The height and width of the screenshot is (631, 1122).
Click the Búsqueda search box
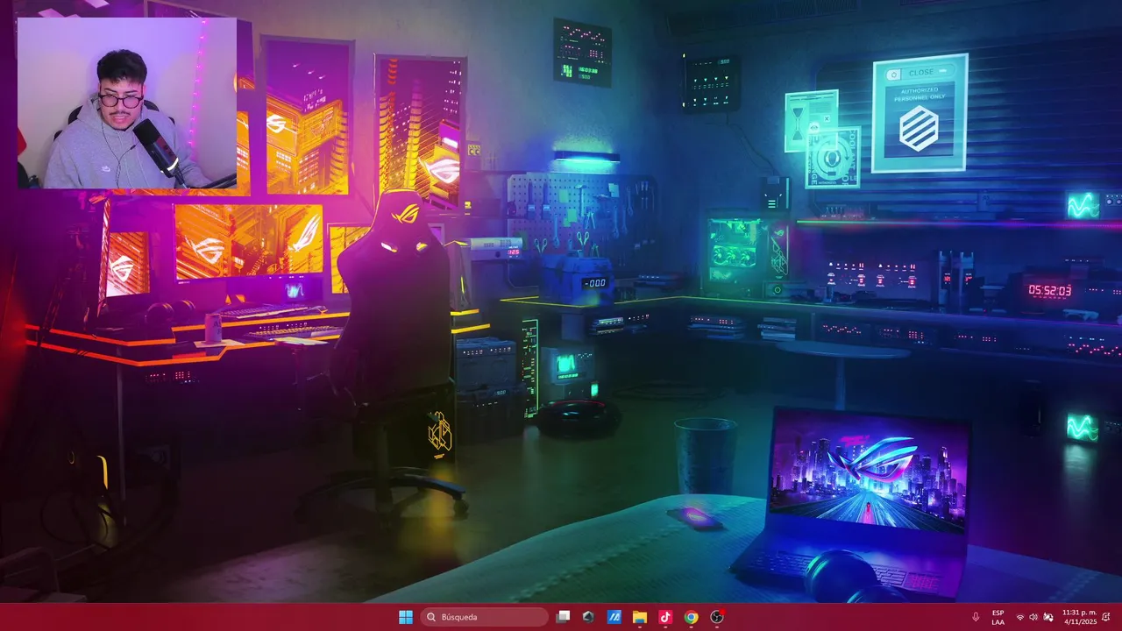(484, 617)
